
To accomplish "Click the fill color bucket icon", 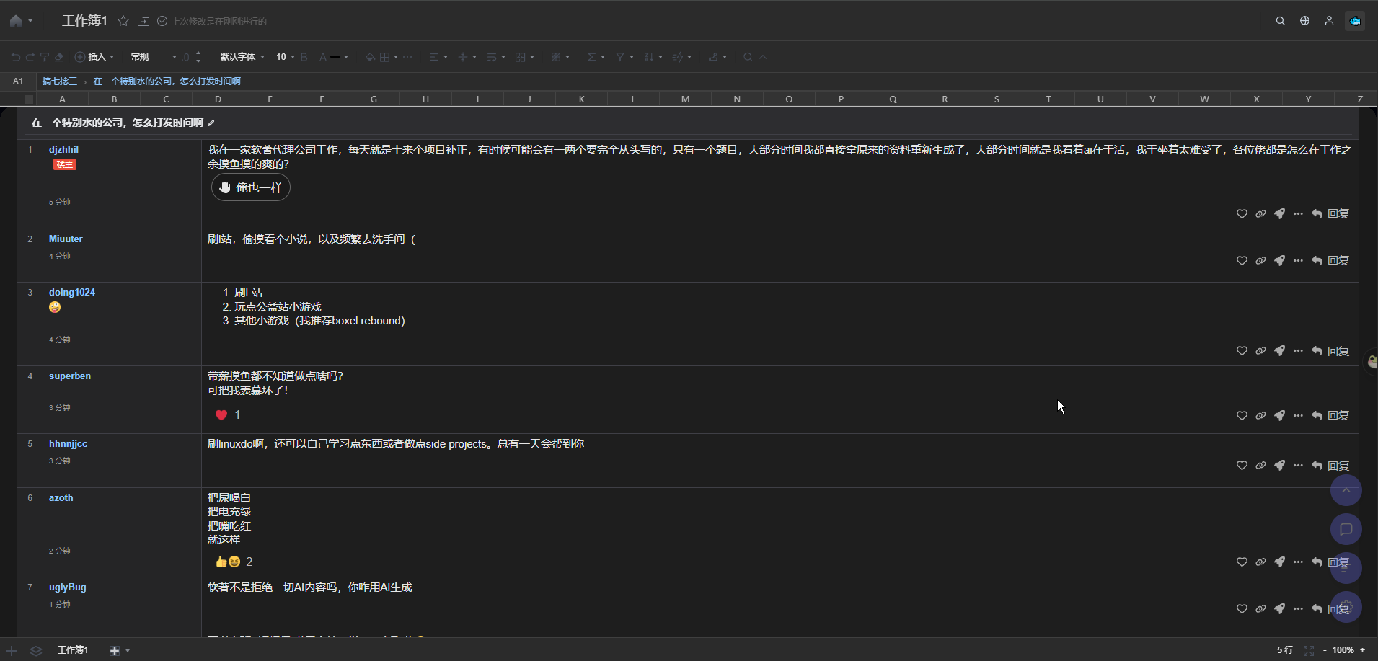I will [x=370, y=57].
